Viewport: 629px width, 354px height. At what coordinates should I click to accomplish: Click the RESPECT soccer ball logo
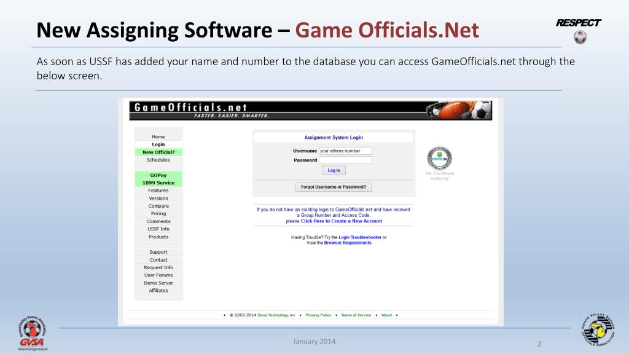[x=579, y=30]
